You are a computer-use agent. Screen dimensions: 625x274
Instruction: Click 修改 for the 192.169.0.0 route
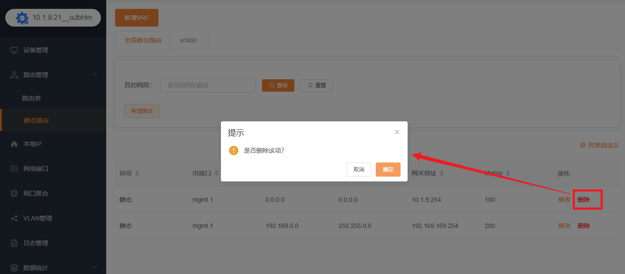point(564,226)
